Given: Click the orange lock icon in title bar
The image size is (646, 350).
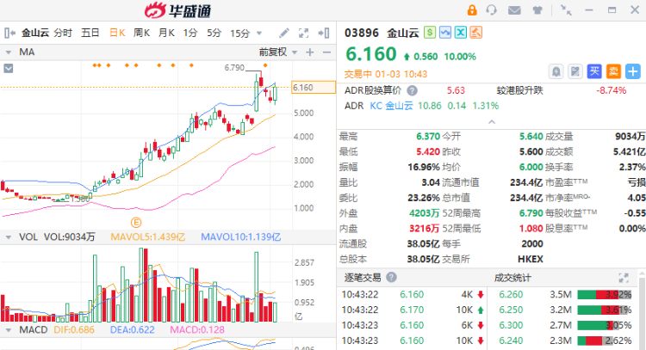Looking at the screenshot, I should 472,9.
